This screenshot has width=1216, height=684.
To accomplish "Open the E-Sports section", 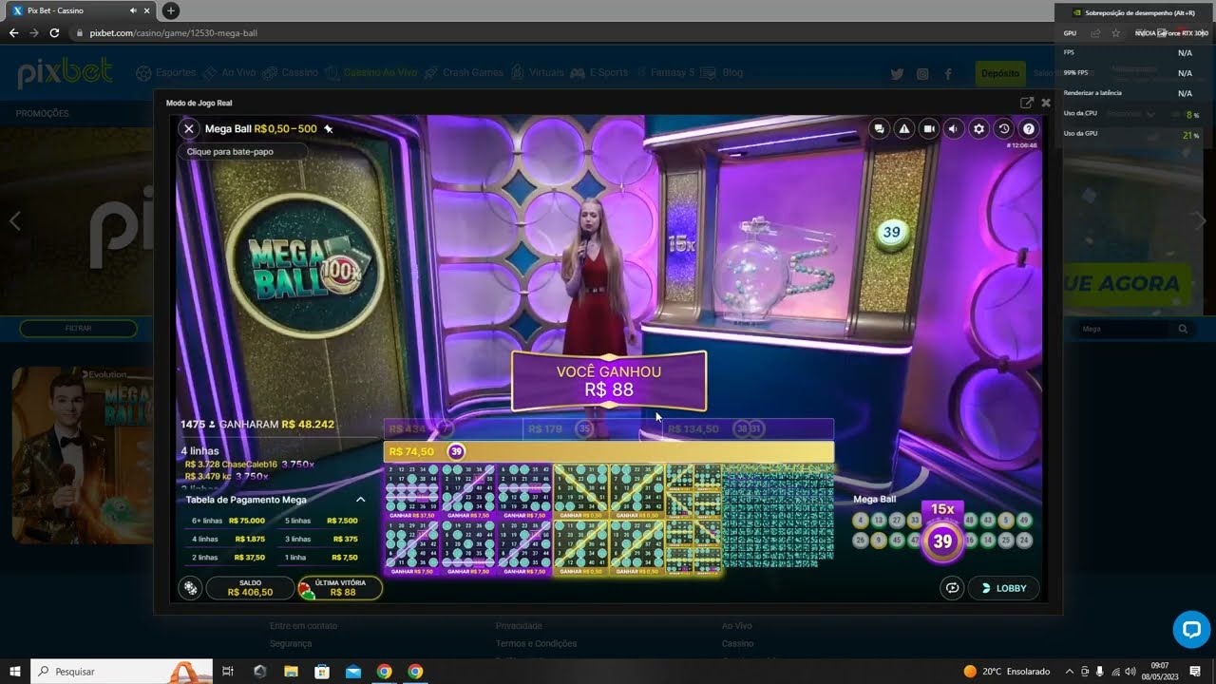I will [599, 72].
